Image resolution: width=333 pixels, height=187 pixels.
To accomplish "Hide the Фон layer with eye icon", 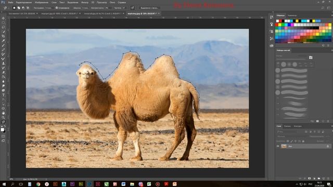I will tap(278, 146).
